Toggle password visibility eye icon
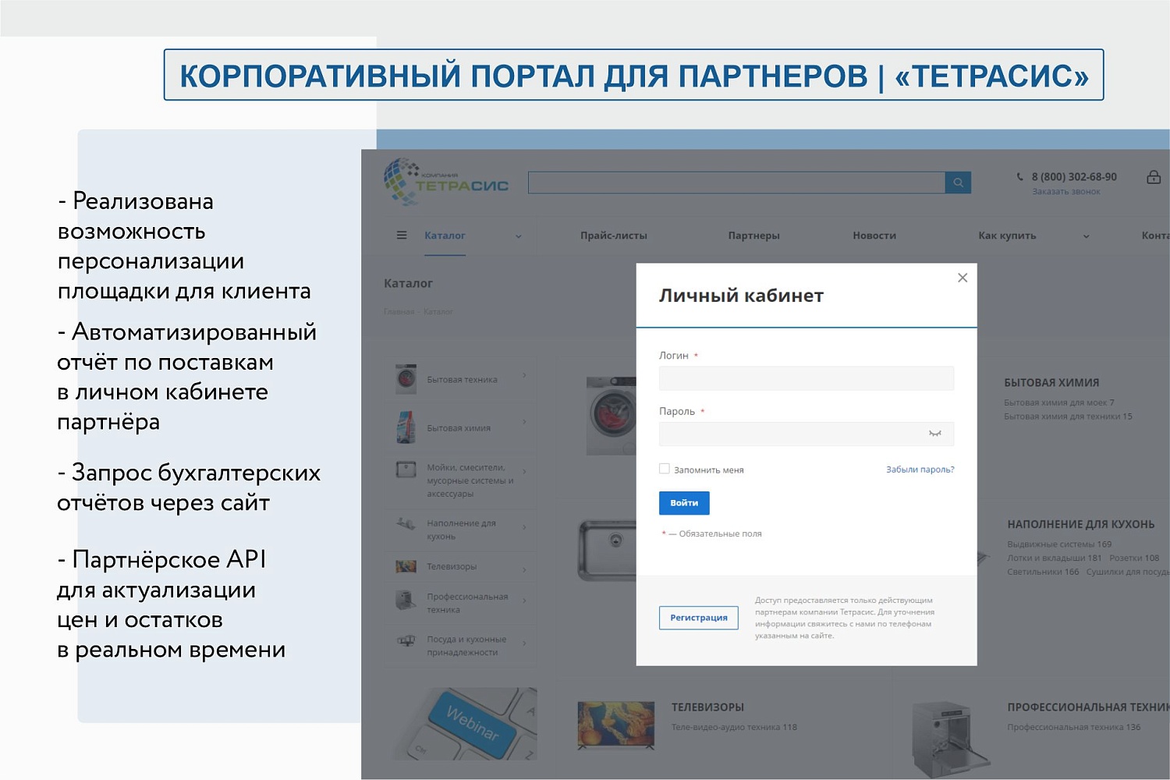 pos(934,434)
